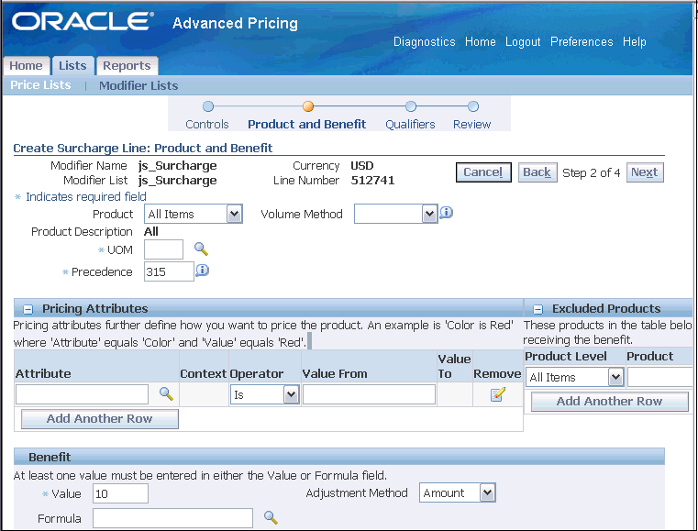Image resolution: width=698 pixels, height=531 pixels.
Task: Open the Adjustment Method dropdown
Action: coord(457,492)
